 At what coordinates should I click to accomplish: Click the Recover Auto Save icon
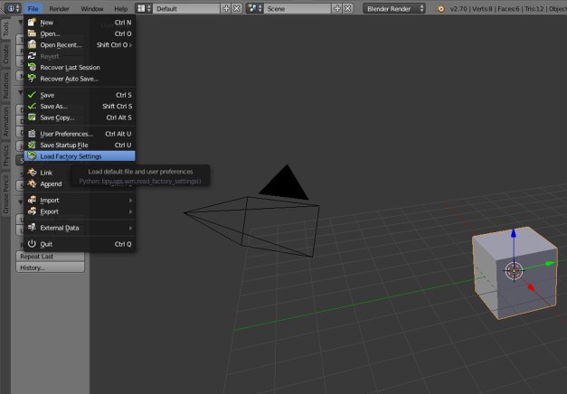click(x=32, y=79)
